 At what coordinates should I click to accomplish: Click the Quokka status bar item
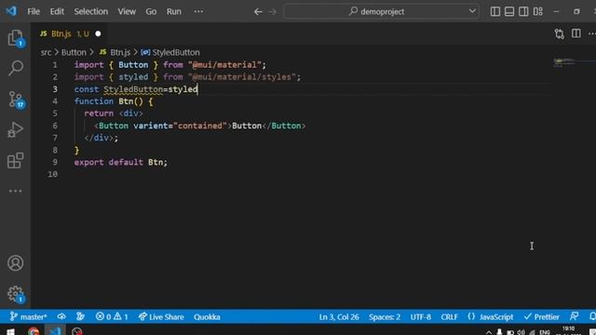207,316
